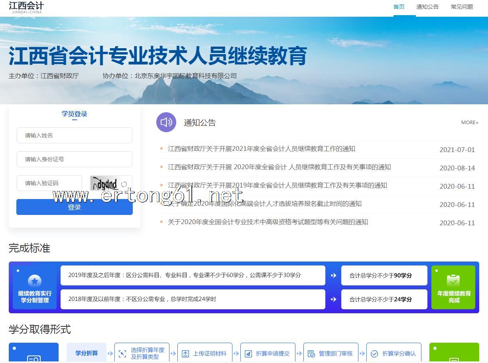Screen dimensions: 488x363
Task: Open the 2019年度 continuing education notice
Action: pyautogui.click(x=277, y=185)
